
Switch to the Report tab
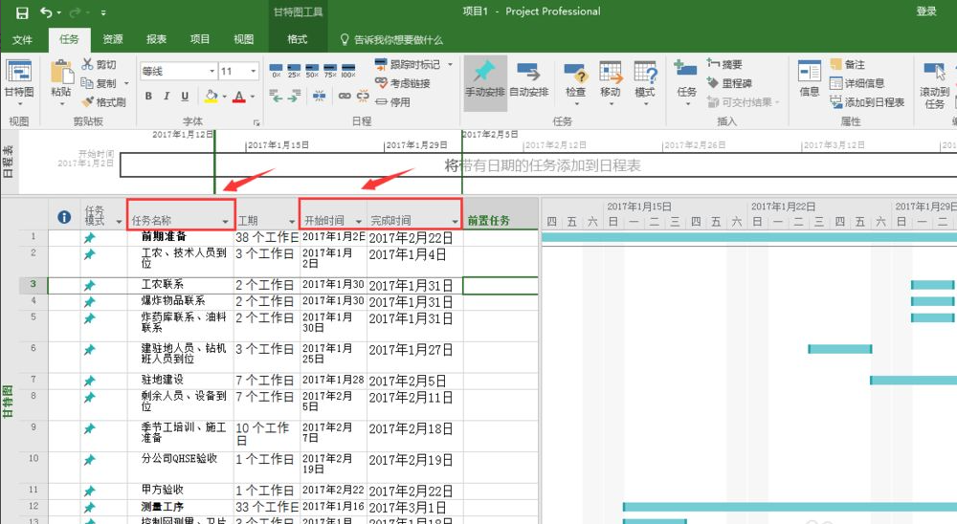click(x=156, y=39)
